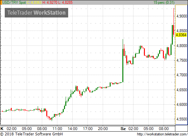Select the 02:00 label after K
Image resolution: width=188 pixels, height=137 pixels.
coord(11,129)
